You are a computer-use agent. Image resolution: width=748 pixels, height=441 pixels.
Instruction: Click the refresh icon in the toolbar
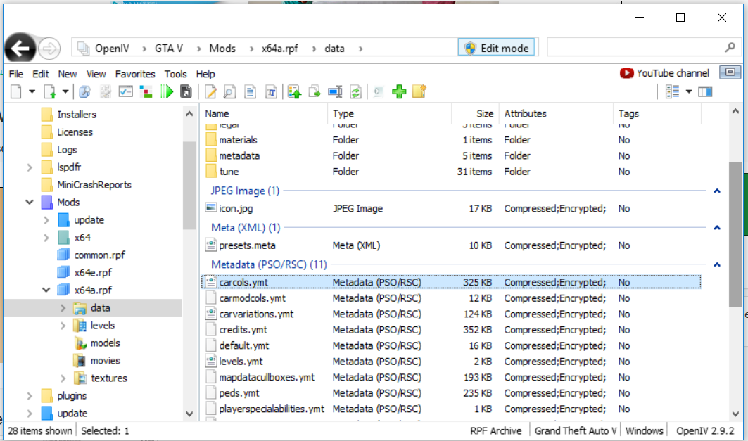(x=355, y=91)
